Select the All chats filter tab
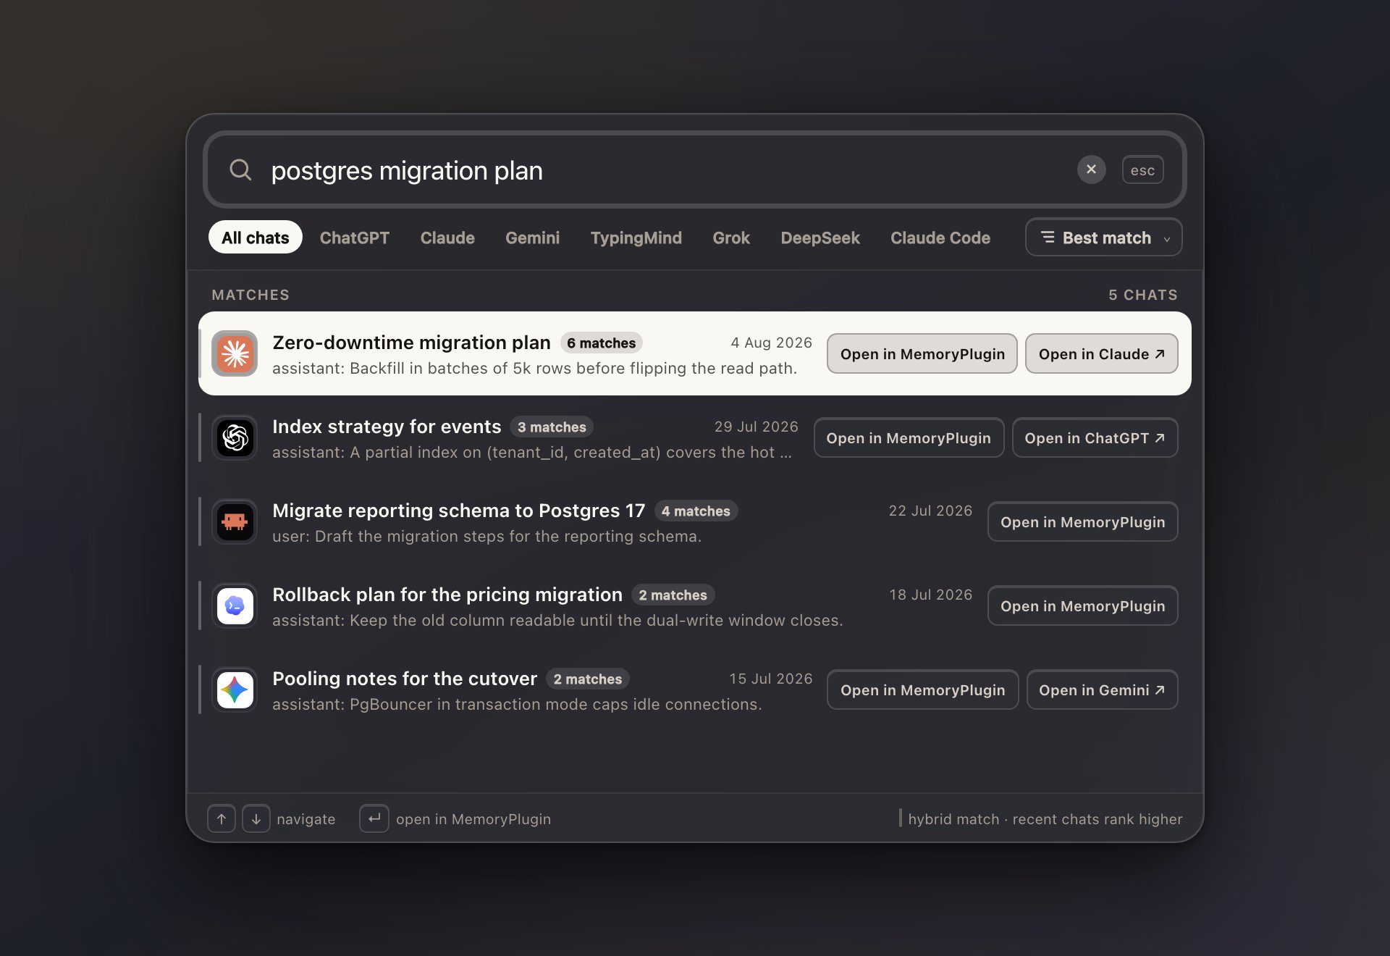1390x956 pixels. click(255, 238)
